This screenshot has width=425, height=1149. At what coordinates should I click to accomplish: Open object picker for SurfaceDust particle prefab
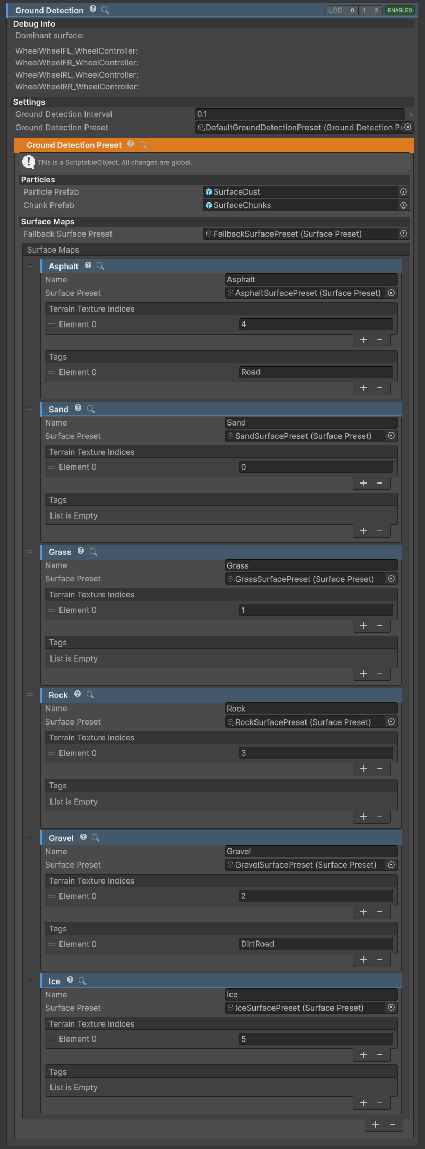pos(403,191)
